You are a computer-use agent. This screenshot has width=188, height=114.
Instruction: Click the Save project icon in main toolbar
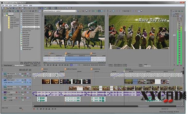[x=8, y=8]
